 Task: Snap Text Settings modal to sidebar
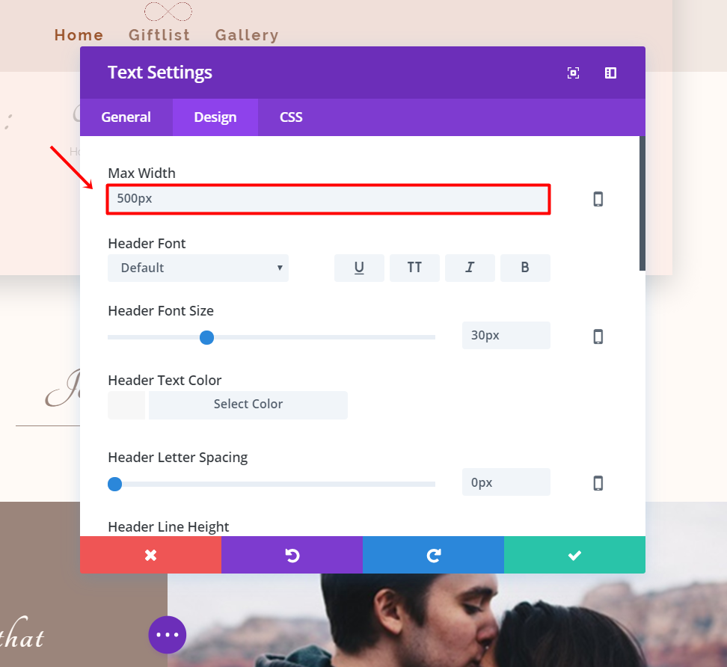[x=610, y=73]
